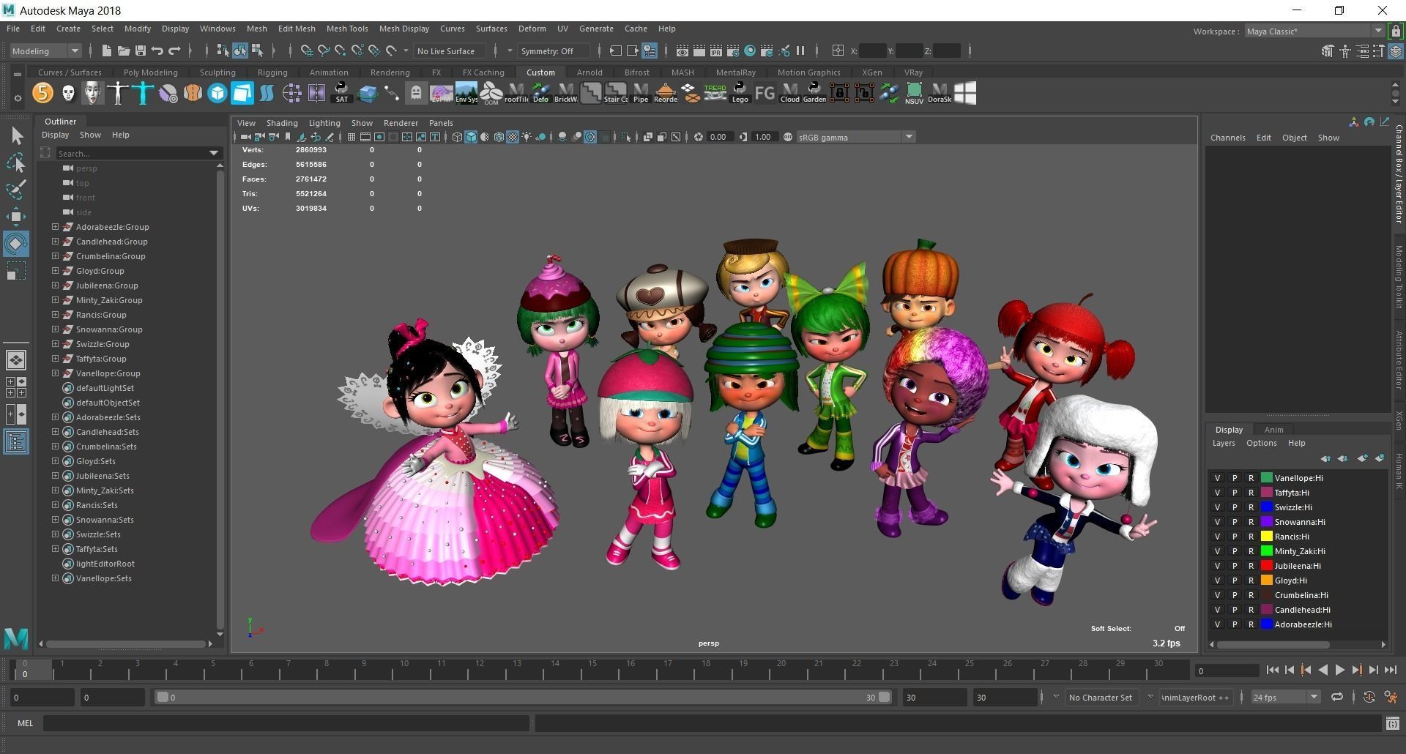Click the X coordinate input field
Viewport: 1406px width, 754px height.
(871, 51)
